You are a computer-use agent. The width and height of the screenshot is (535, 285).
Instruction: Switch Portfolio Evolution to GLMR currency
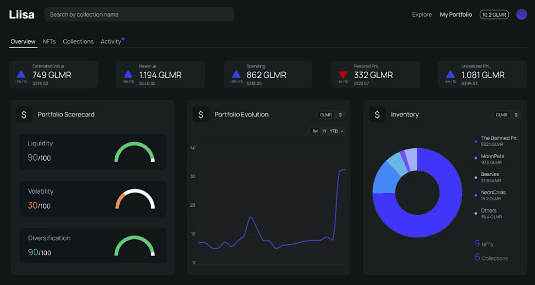coord(326,115)
